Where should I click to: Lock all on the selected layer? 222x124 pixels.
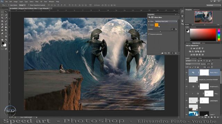[198, 67]
